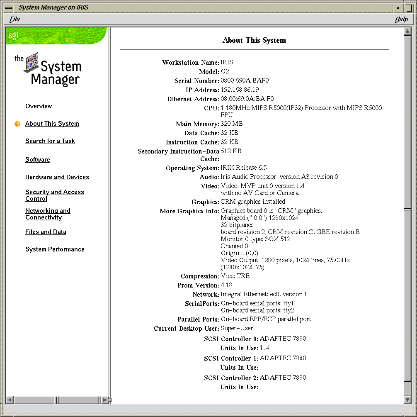Click the About This System heading
This screenshot has height=417, width=417.
254,41
